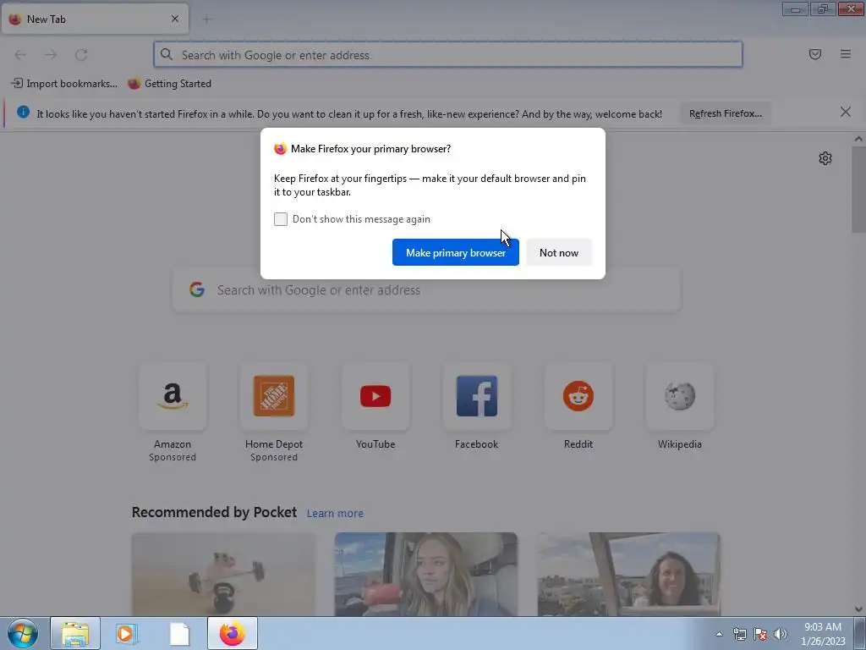This screenshot has width=866, height=650.
Task: Click the taskbar clock 9:03 AM
Action: [x=822, y=627]
